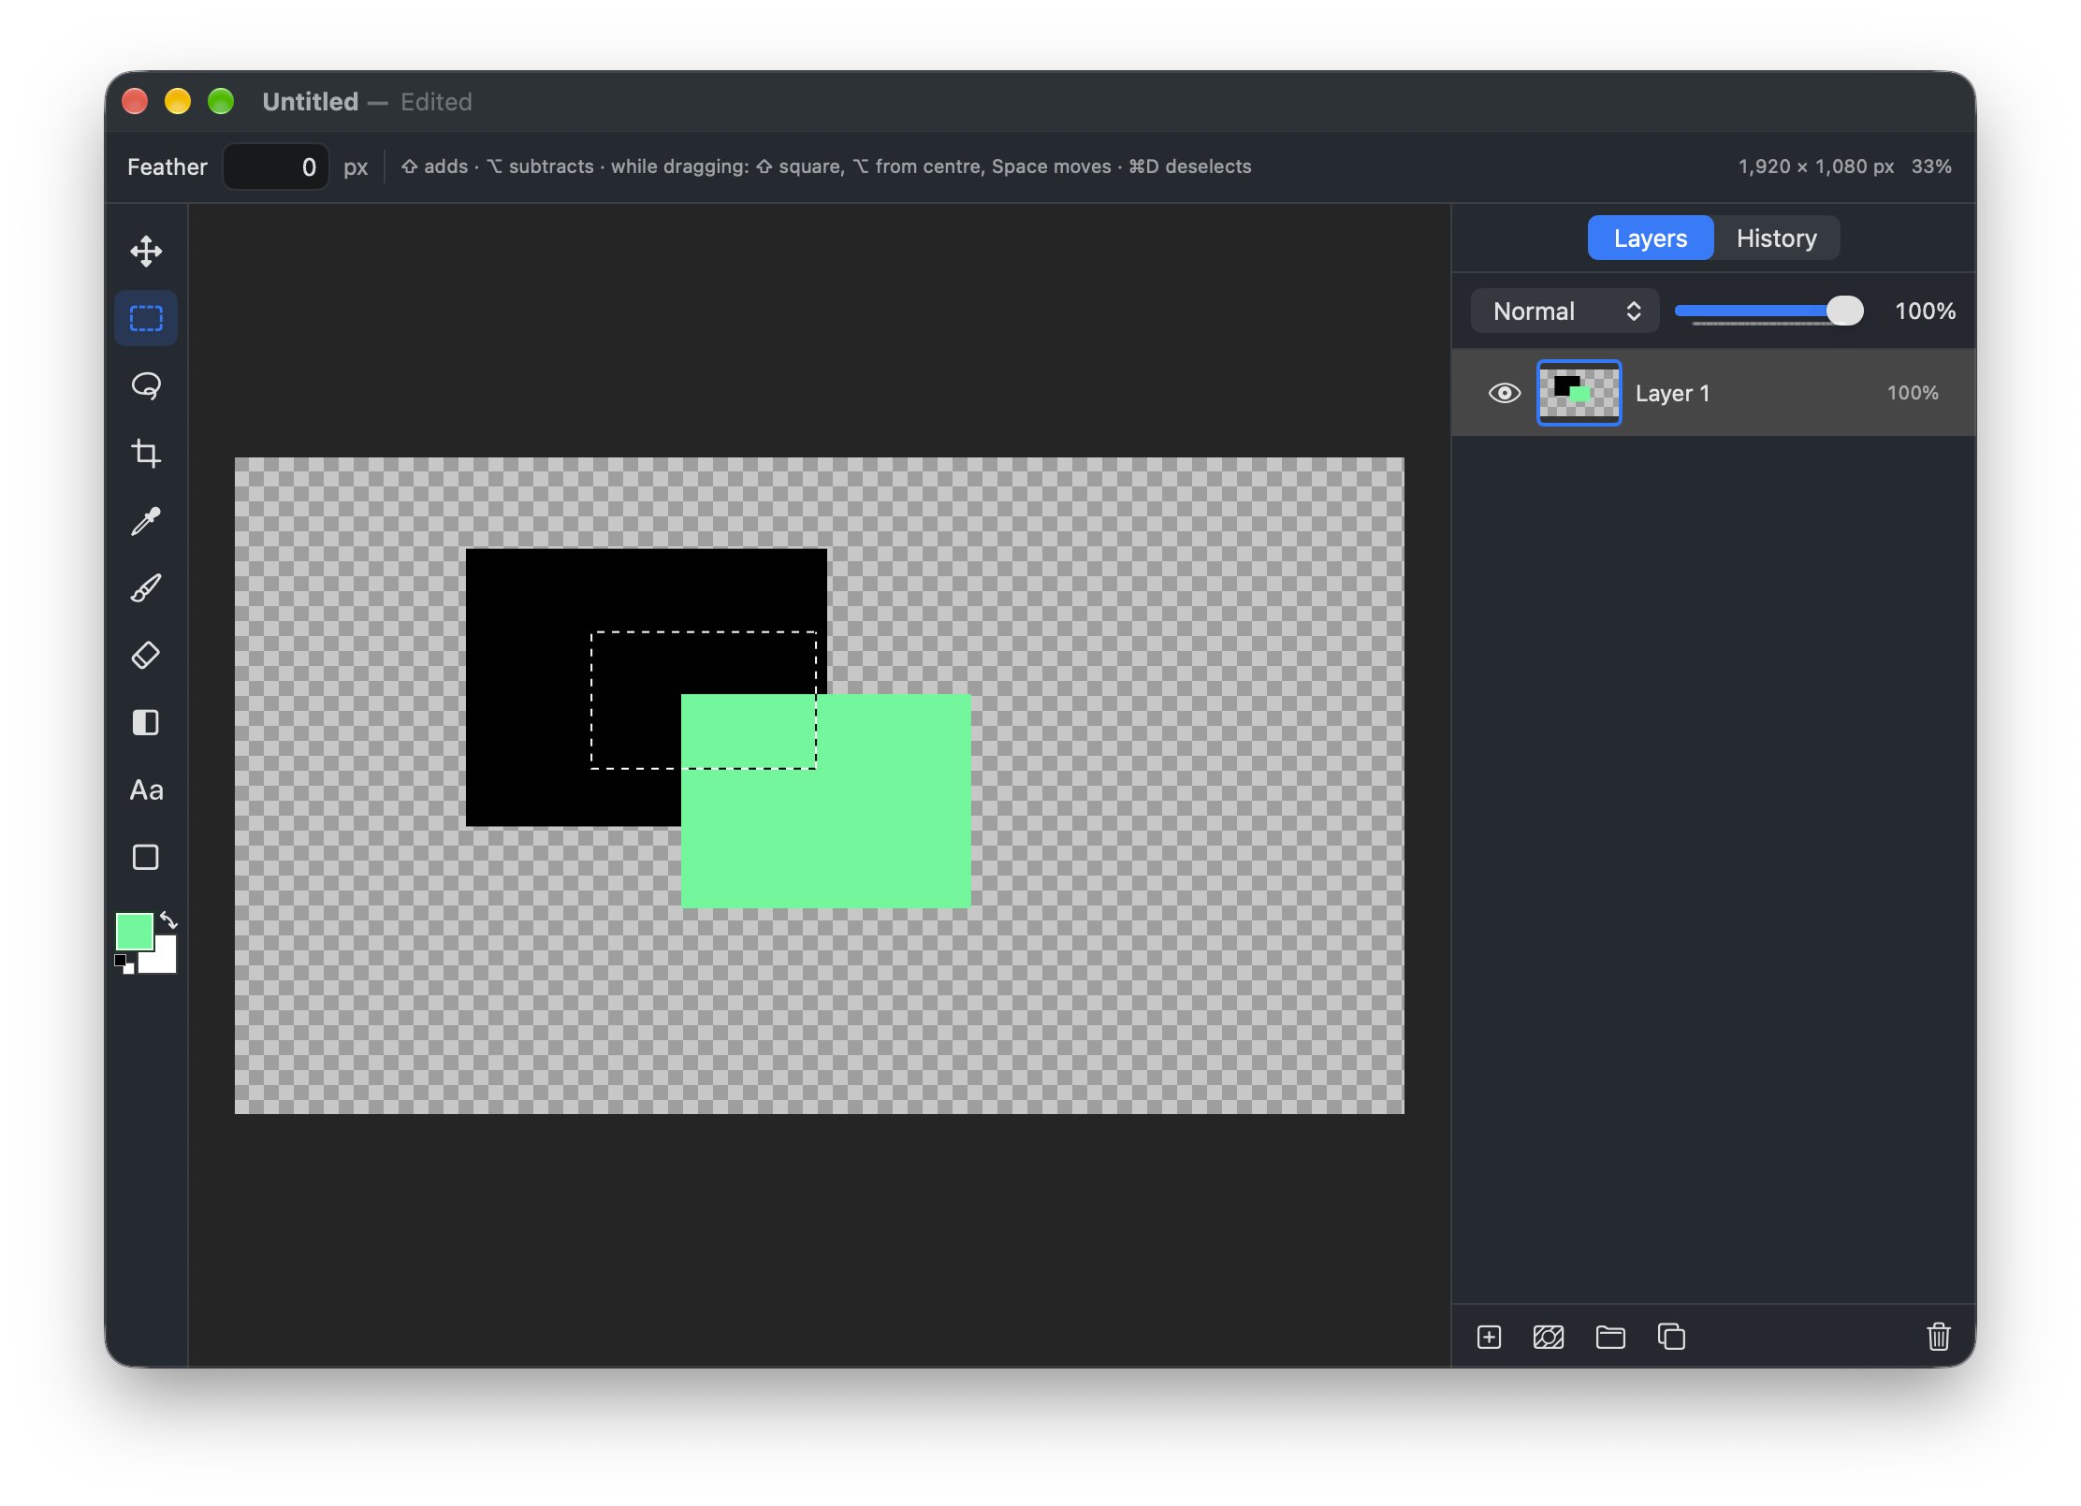Click the 33% zoom level

click(x=1931, y=167)
